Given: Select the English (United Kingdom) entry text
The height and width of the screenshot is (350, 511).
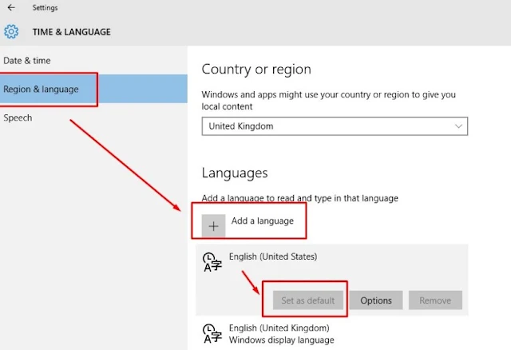Looking at the screenshot, I should click(279, 328).
